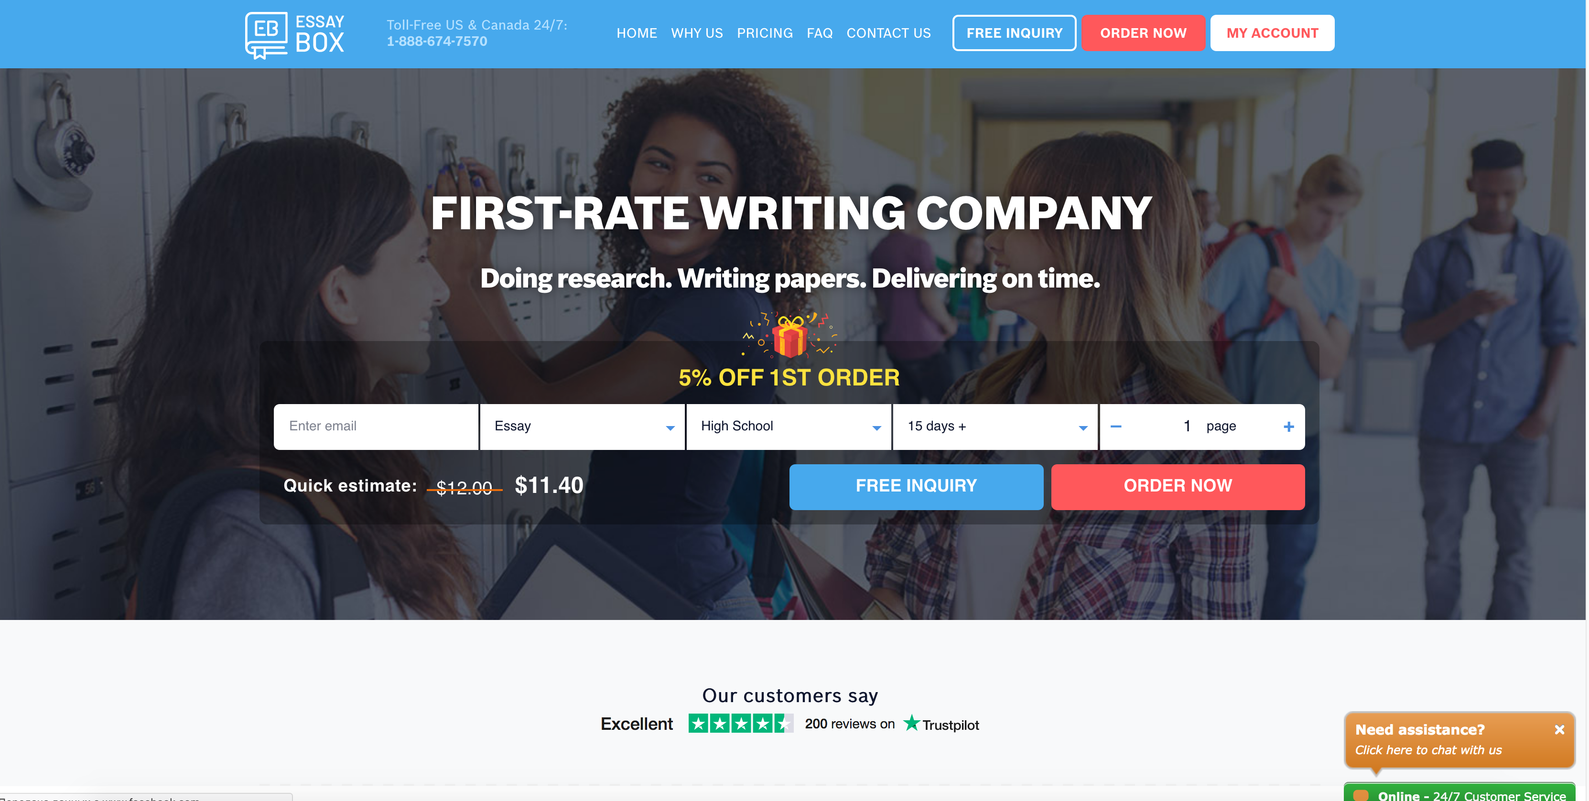1589x801 pixels.
Task: Click the FREE INQUIRY blue button
Action: [916, 485]
